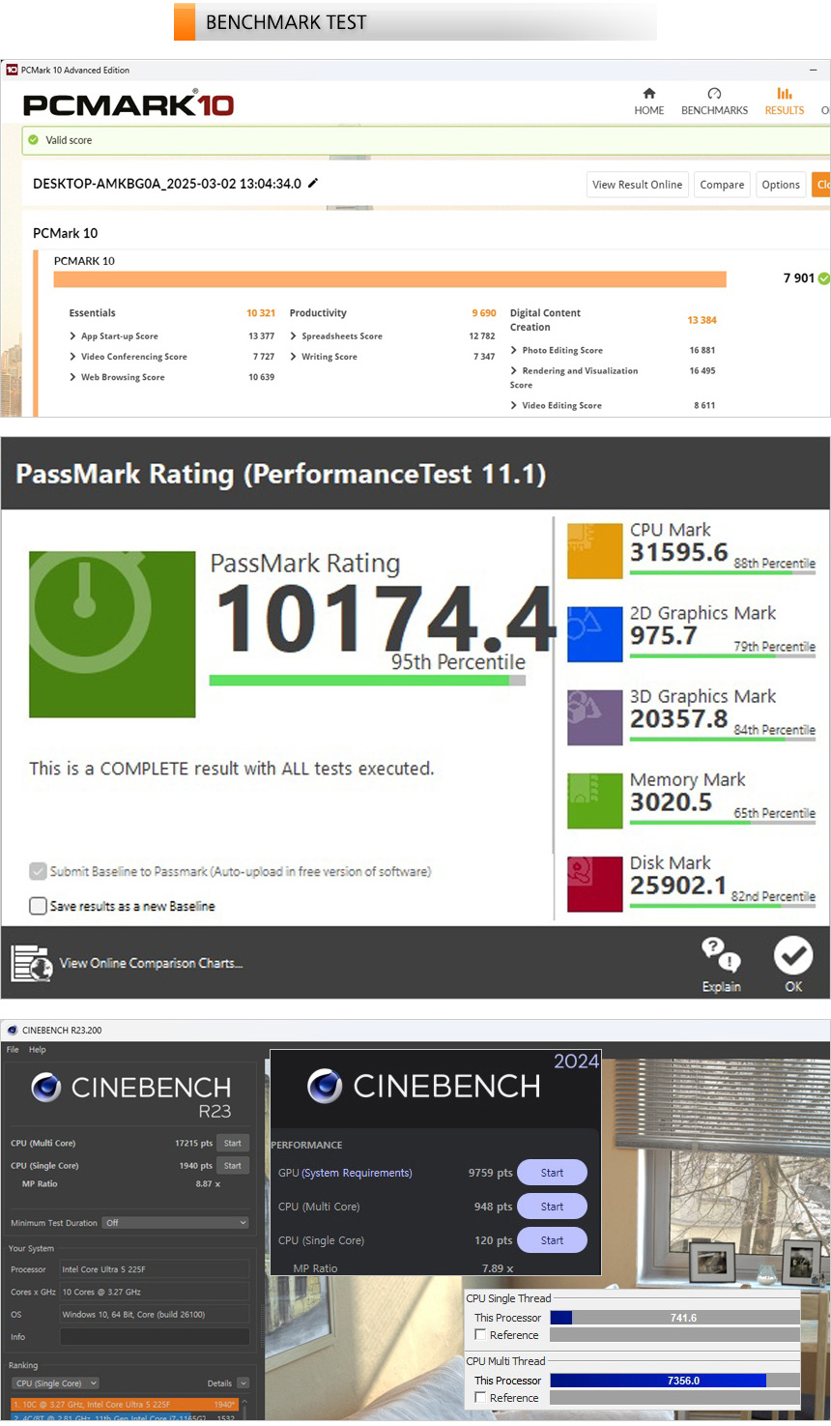The height and width of the screenshot is (1426, 831).
Task: Switch to the Results tab in PCMark
Action: 784,101
